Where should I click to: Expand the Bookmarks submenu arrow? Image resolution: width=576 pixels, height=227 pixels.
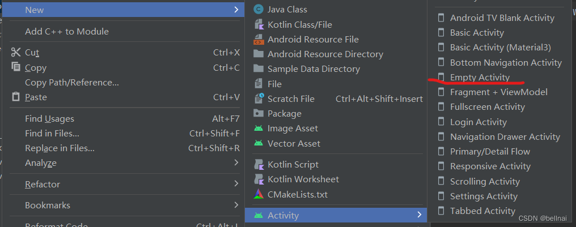236,204
